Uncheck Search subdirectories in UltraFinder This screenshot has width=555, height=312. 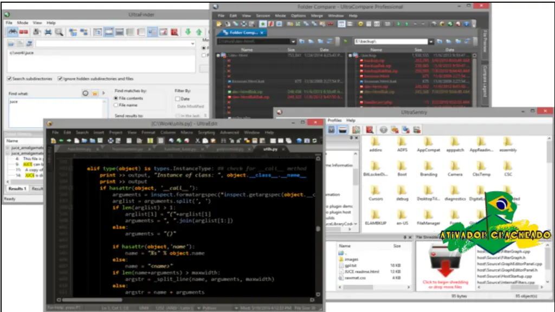tap(10, 79)
